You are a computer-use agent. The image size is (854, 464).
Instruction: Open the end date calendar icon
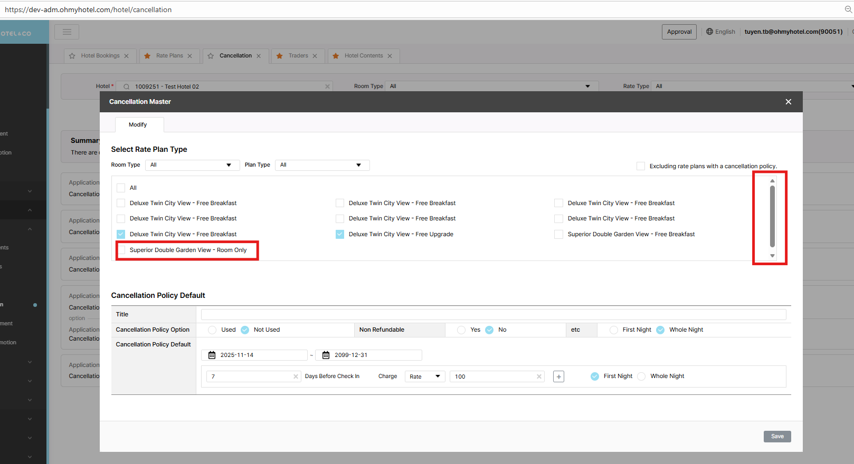click(326, 355)
